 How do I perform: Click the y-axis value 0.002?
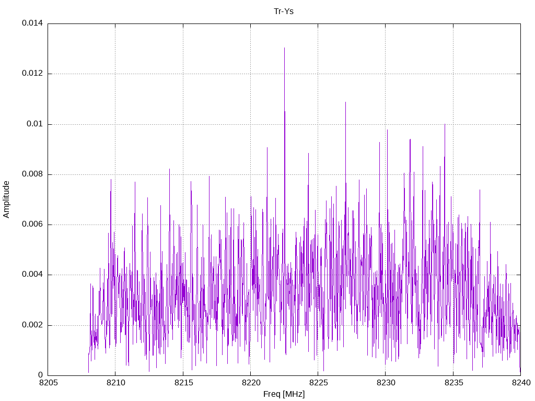pos(32,325)
